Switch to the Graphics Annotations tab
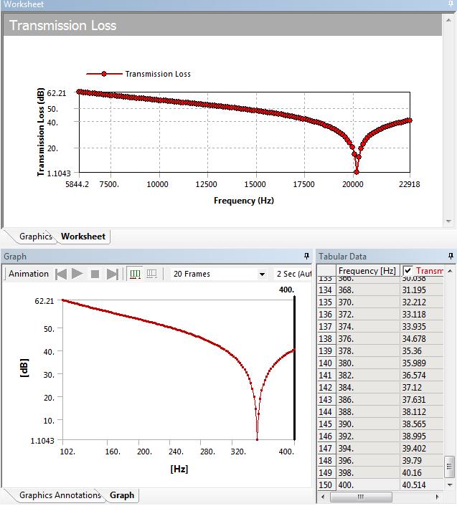This screenshot has height=506, width=457. pyautogui.click(x=60, y=495)
